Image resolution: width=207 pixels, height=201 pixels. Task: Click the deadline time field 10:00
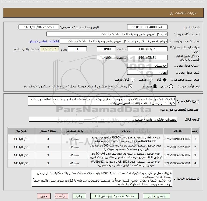pyautogui.click(x=106, y=49)
